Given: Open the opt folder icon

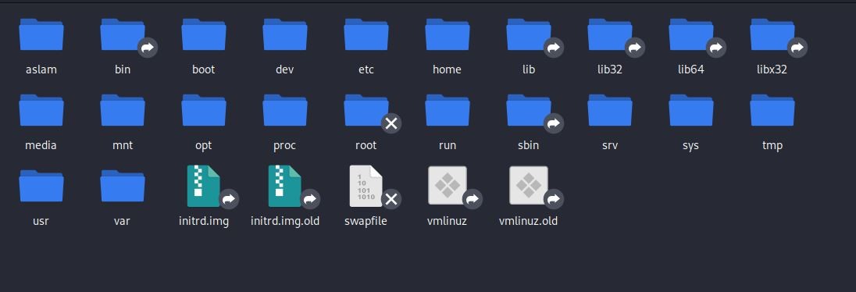Looking at the screenshot, I should [x=204, y=110].
